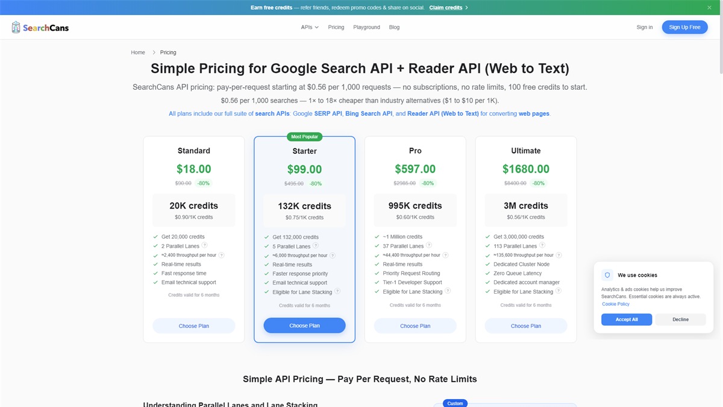Open the Cookie Policy link
The image size is (723, 407).
[616, 304]
